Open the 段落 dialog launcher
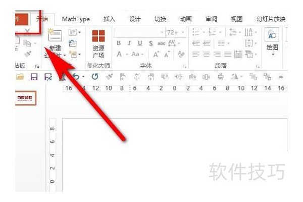Image resolution: width=303 pixels, height=202 pixels. [258, 67]
